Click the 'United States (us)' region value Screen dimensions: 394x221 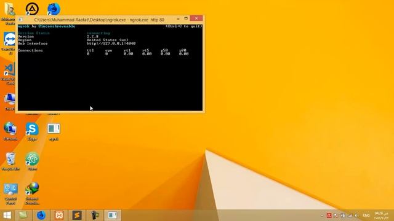click(108, 40)
